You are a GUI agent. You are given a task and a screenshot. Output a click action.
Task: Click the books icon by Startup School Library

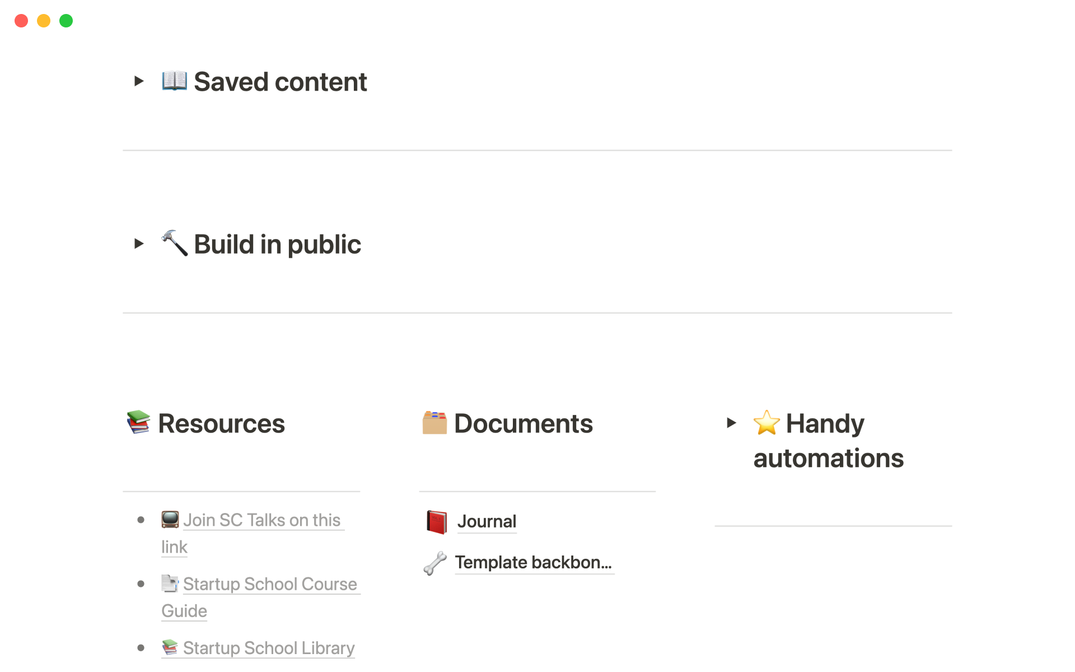point(170,647)
